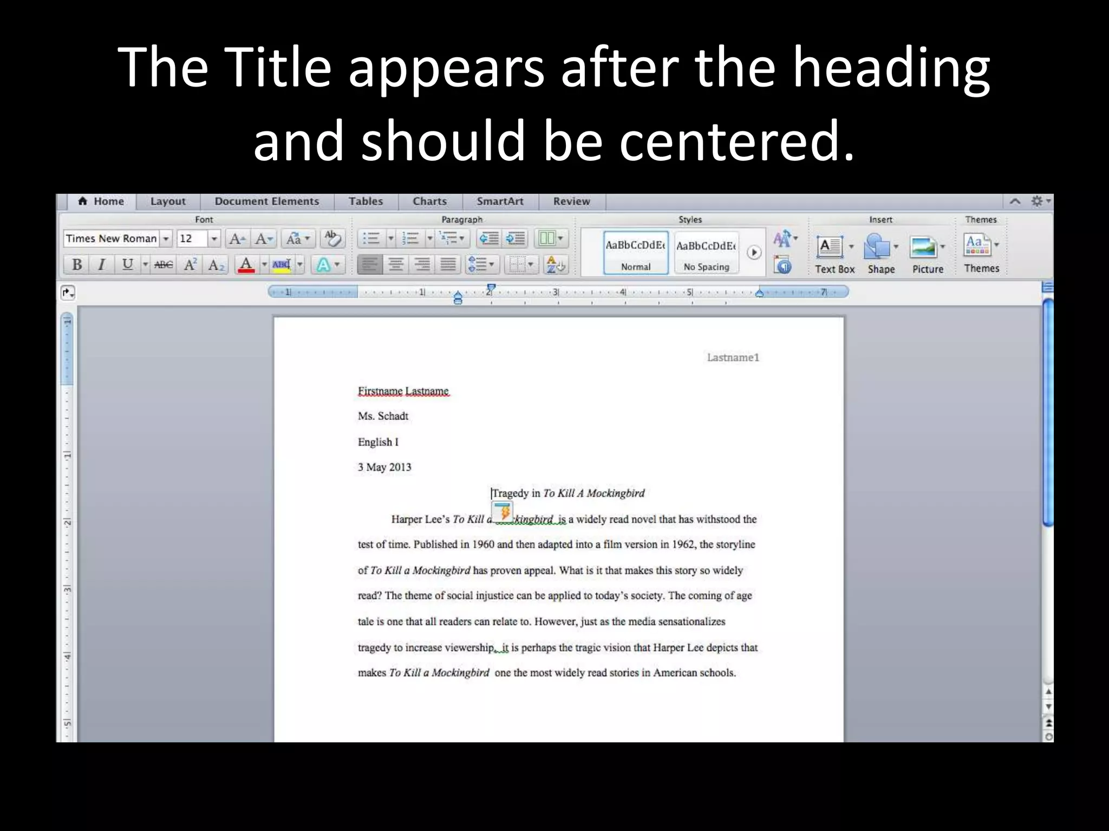Image resolution: width=1109 pixels, height=831 pixels.
Task: Open the font size dropdown
Action: tap(214, 239)
